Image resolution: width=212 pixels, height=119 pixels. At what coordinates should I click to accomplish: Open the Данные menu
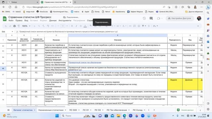click(x=53, y=20)
